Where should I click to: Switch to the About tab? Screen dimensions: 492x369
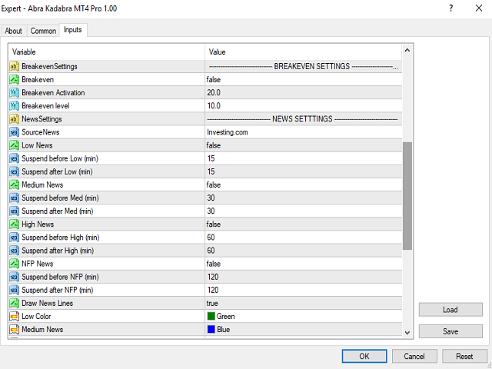(14, 31)
